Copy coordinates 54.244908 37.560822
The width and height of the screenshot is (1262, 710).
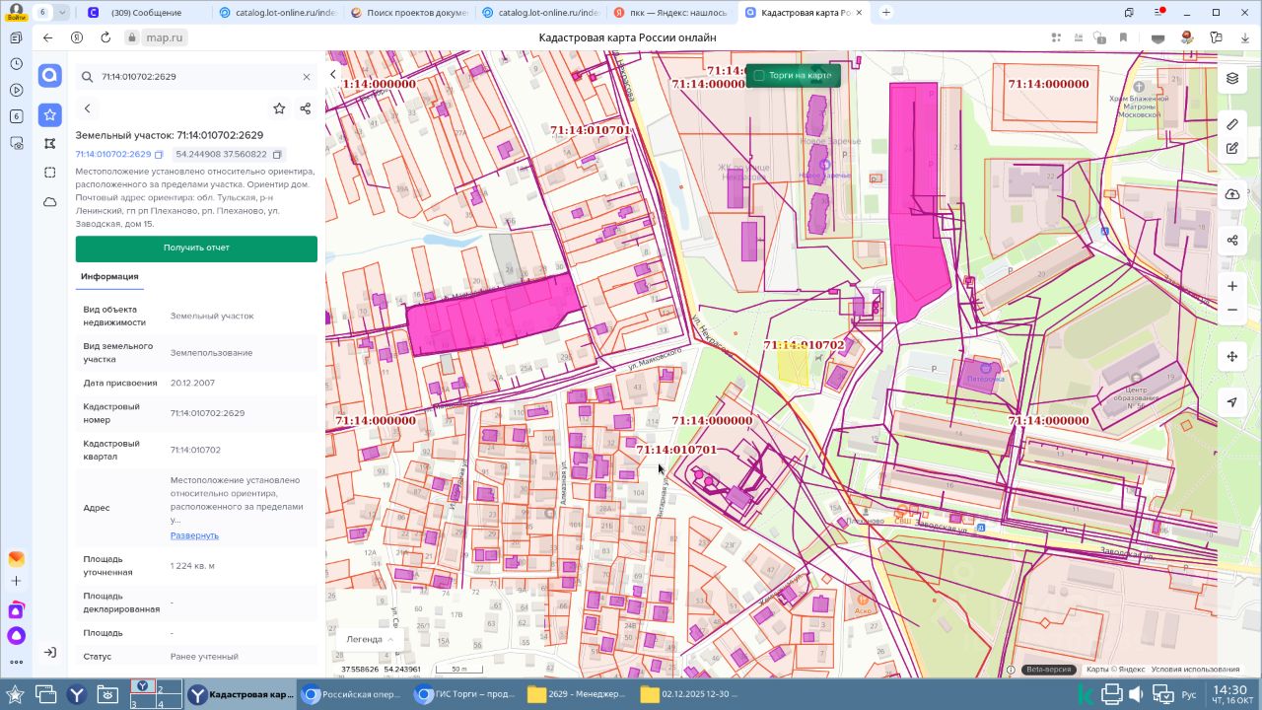click(277, 155)
